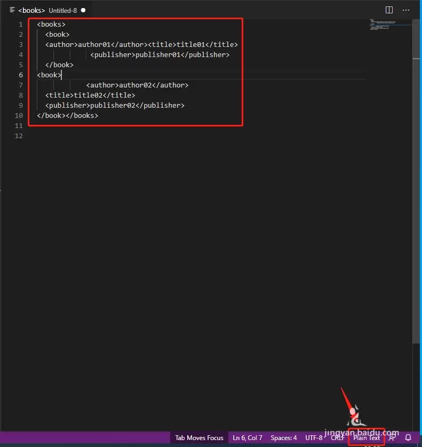This screenshot has width=422, height=447.
Task: Click the </book> tag on line 5
Action: pyautogui.click(x=59, y=65)
